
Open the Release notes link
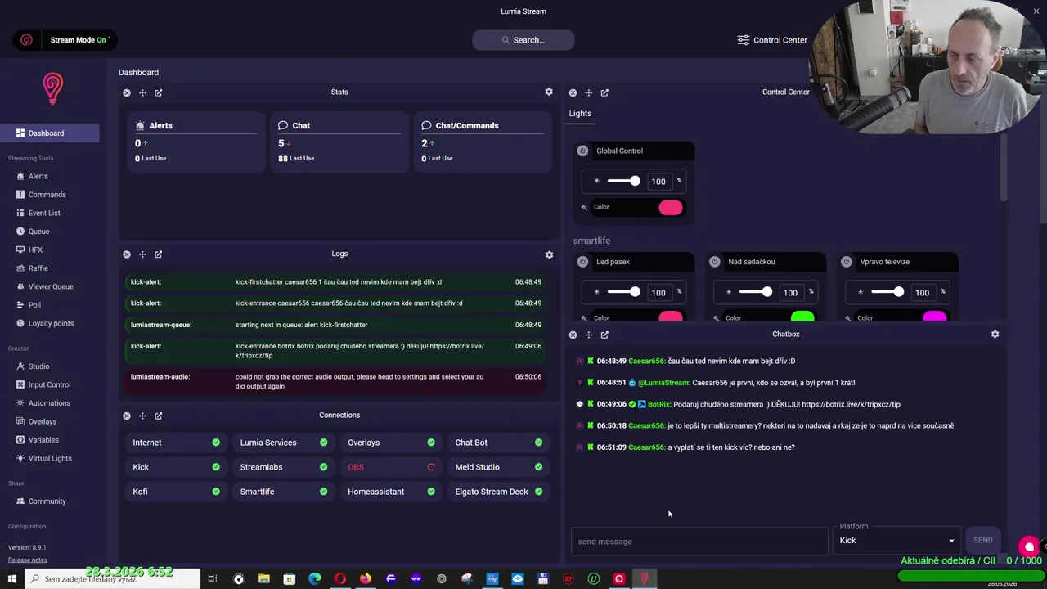point(28,560)
